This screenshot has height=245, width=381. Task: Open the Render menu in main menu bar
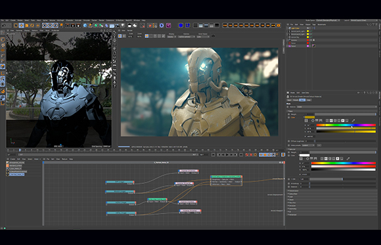point(101,20)
